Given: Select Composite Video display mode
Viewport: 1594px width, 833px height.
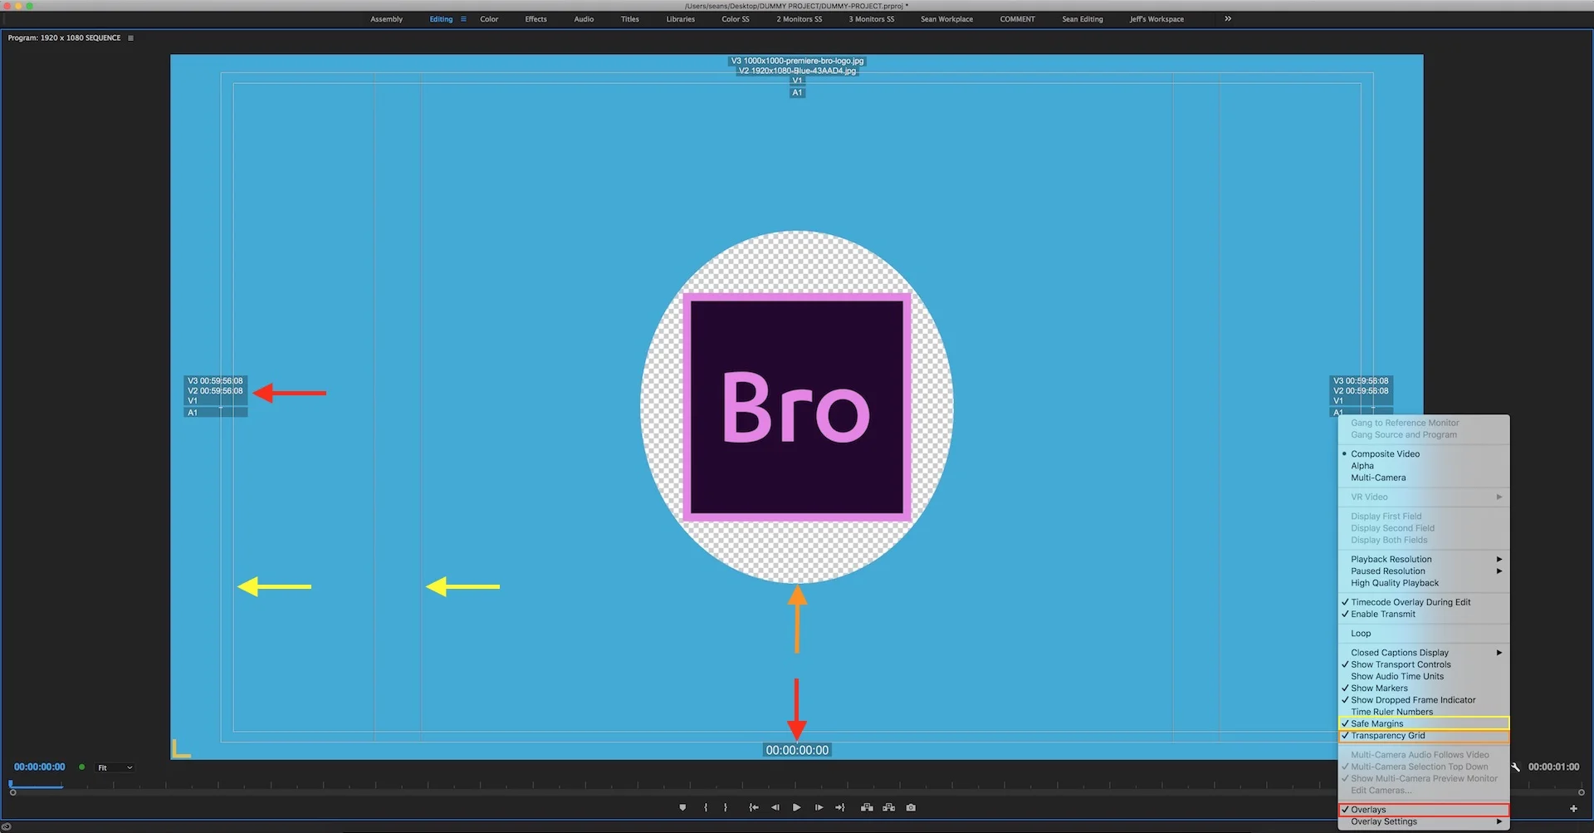Looking at the screenshot, I should coord(1424,454).
